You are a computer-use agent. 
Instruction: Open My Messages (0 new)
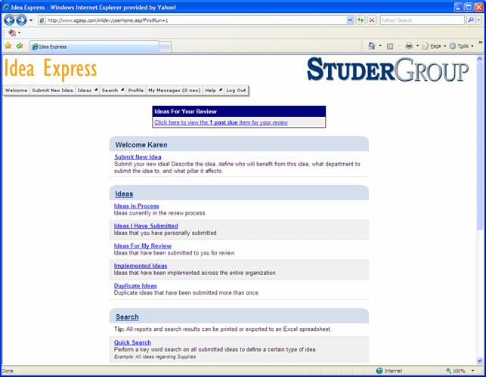pos(174,90)
